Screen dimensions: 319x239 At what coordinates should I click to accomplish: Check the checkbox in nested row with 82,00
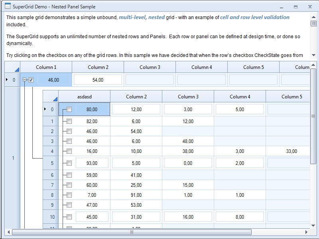[x=69, y=121]
